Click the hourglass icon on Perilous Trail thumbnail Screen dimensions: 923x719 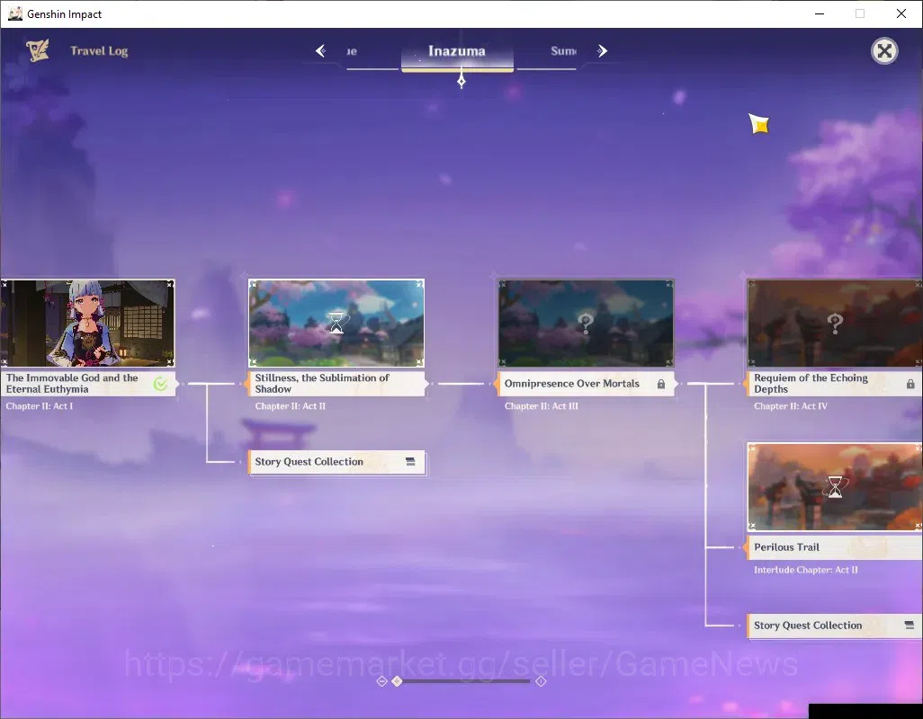pos(835,487)
